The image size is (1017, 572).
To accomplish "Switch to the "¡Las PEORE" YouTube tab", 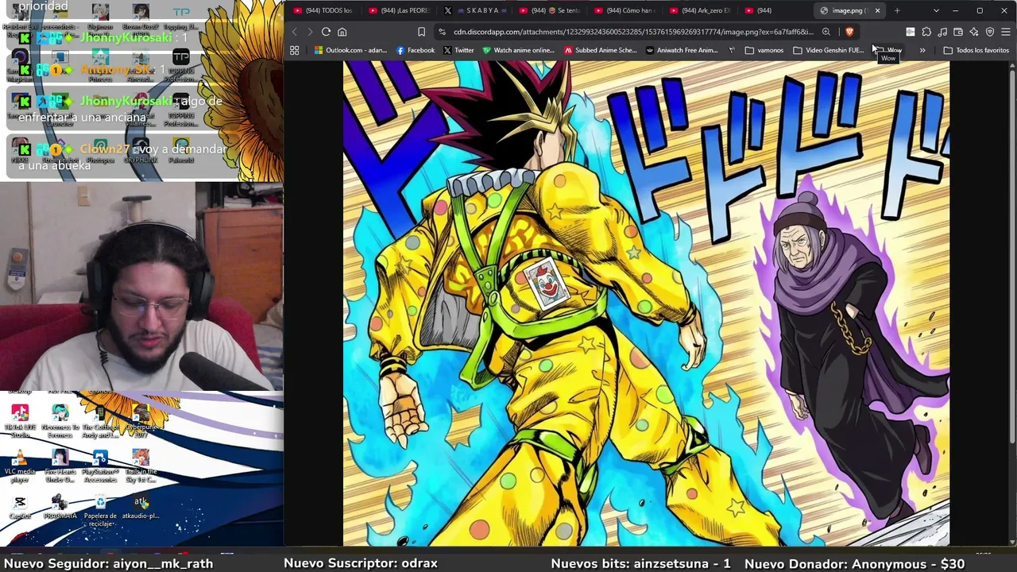I will point(400,10).
